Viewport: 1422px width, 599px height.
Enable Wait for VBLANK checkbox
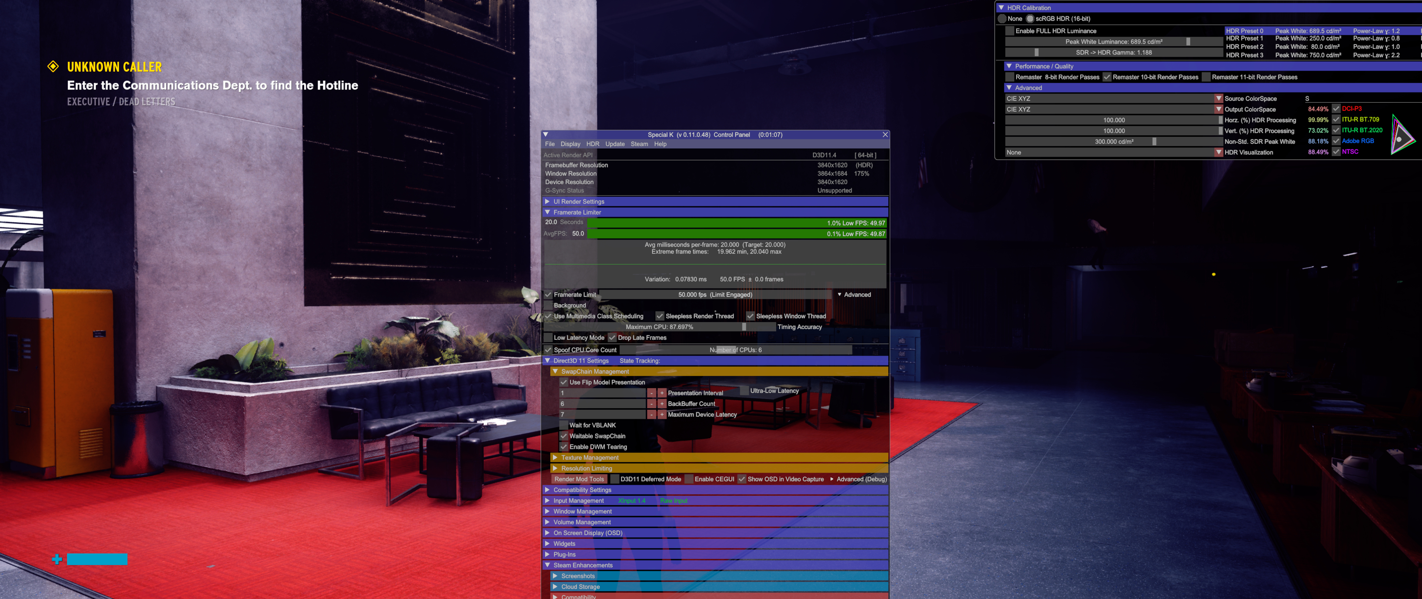point(564,426)
